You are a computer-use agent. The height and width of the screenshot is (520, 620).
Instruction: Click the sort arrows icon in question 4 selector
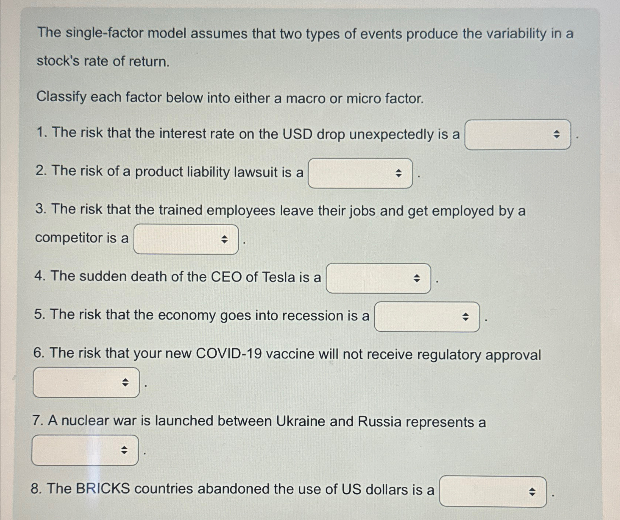point(417,278)
